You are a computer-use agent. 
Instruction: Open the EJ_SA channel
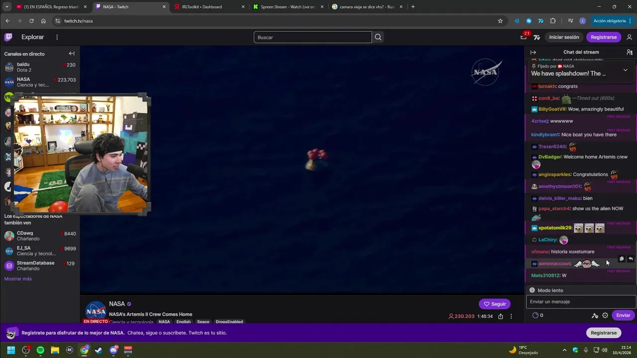pos(40,251)
